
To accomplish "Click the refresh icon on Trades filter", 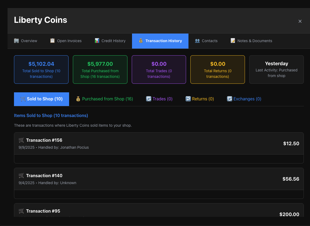I will point(149,99).
